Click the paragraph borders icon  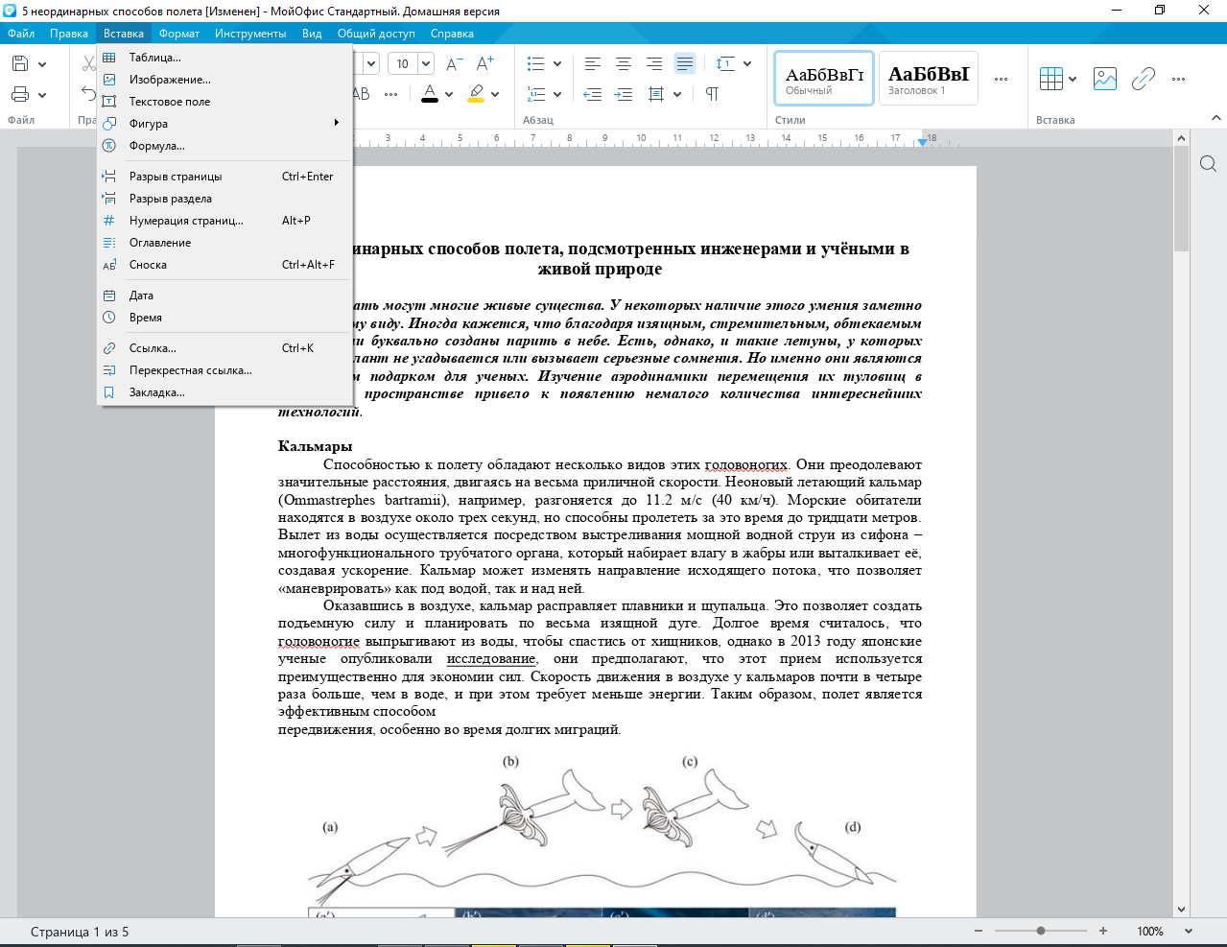coord(656,94)
